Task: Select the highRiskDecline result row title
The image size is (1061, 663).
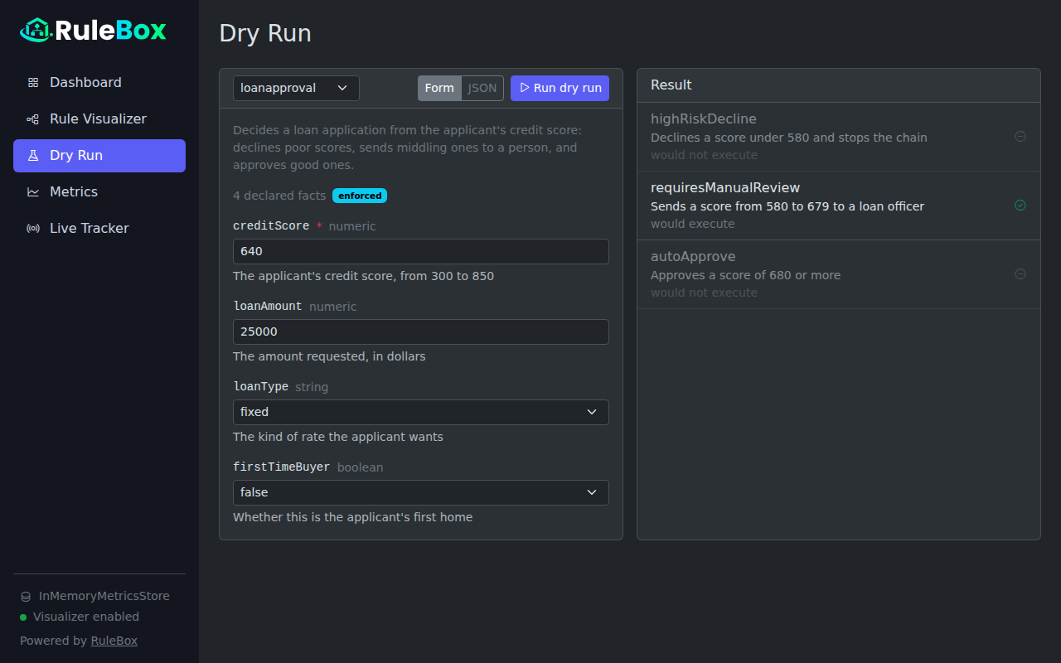Action: click(704, 119)
